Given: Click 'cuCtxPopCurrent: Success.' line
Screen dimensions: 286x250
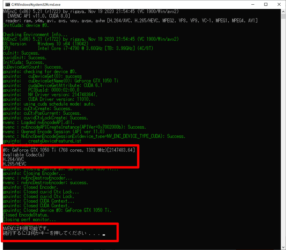Looking at the screenshot, I should pos(42,113).
